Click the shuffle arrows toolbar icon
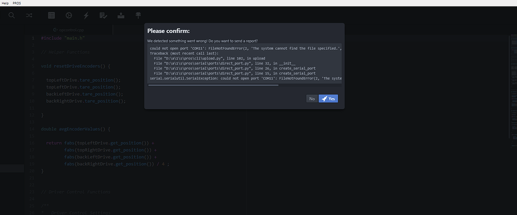The image size is (517, 215). pyautogui.click(x=29, y=16)
